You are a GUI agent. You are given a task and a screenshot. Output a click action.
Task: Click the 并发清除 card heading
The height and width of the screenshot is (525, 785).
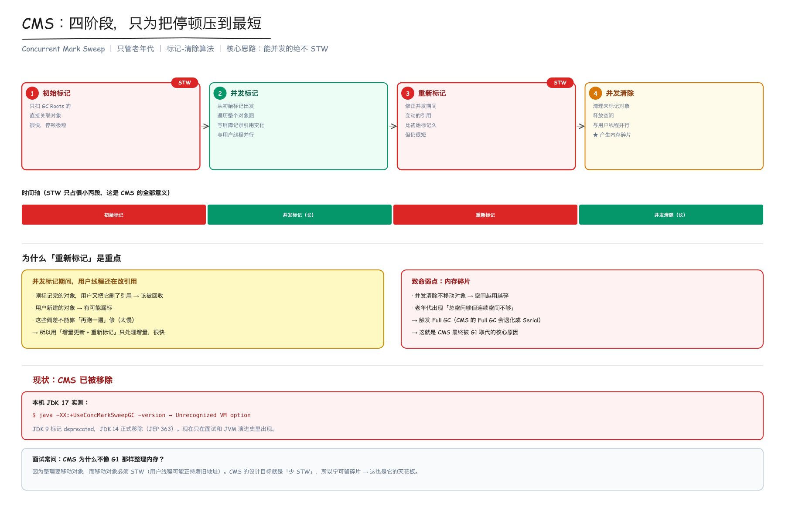point(620,93)
